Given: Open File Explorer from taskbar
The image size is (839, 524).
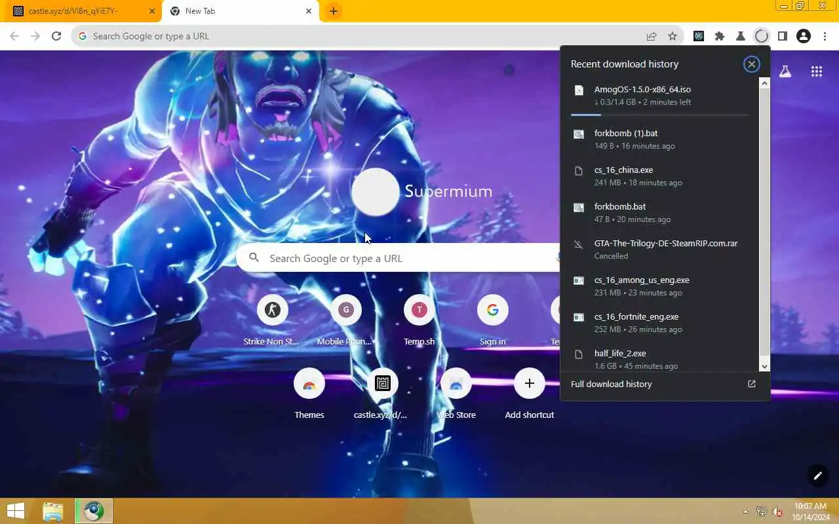Looking at the screenshot, I should pyautogui.click(x=53, y=511).
